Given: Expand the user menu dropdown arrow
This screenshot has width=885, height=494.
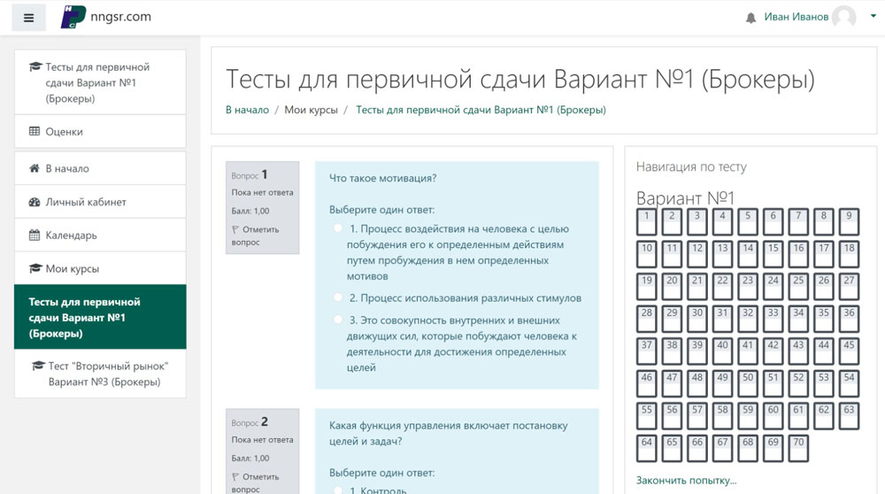Looking at the screenshot, I should pyautogui.click(x=873, y=16).
